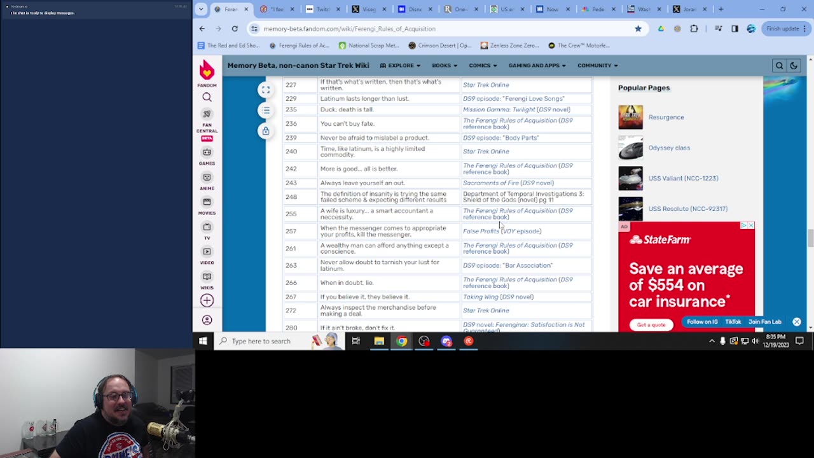The image size is (814, 458).
Task: Open 'Taking Wing' source link
Action: pyautogui.click(x=480, y=296)
